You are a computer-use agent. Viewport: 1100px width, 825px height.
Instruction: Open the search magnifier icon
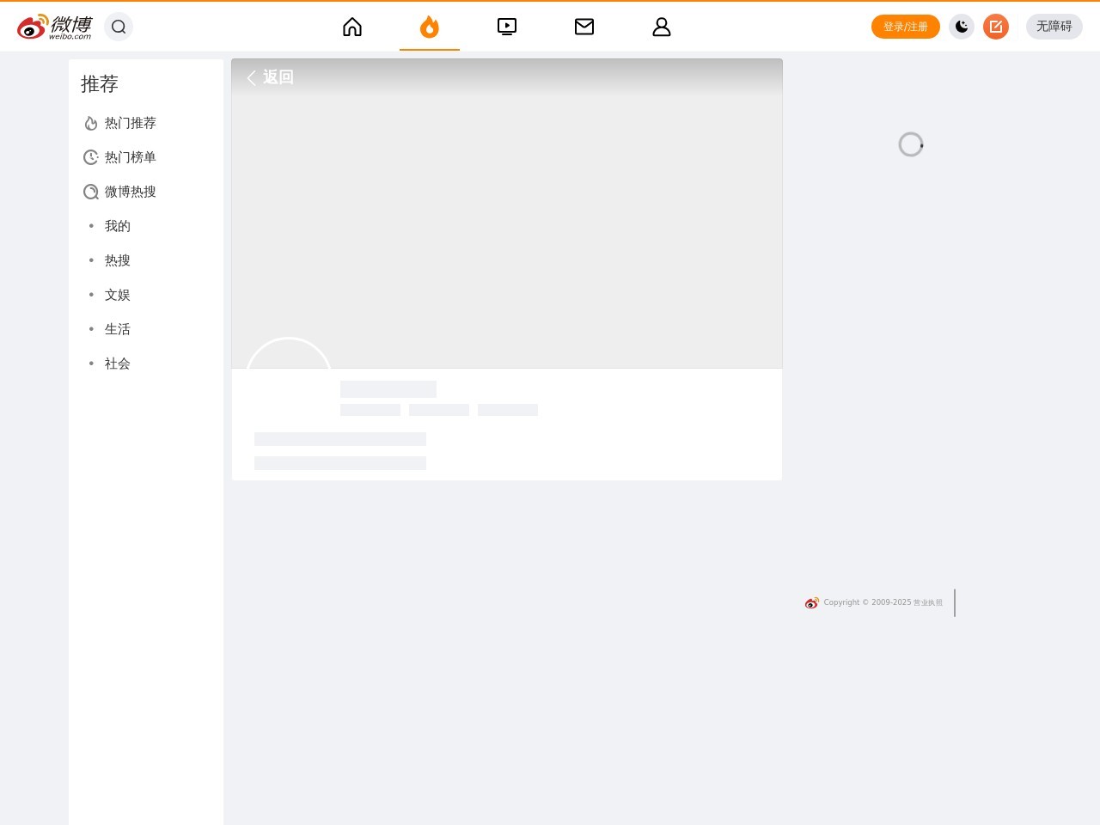(x=119, y=27)
